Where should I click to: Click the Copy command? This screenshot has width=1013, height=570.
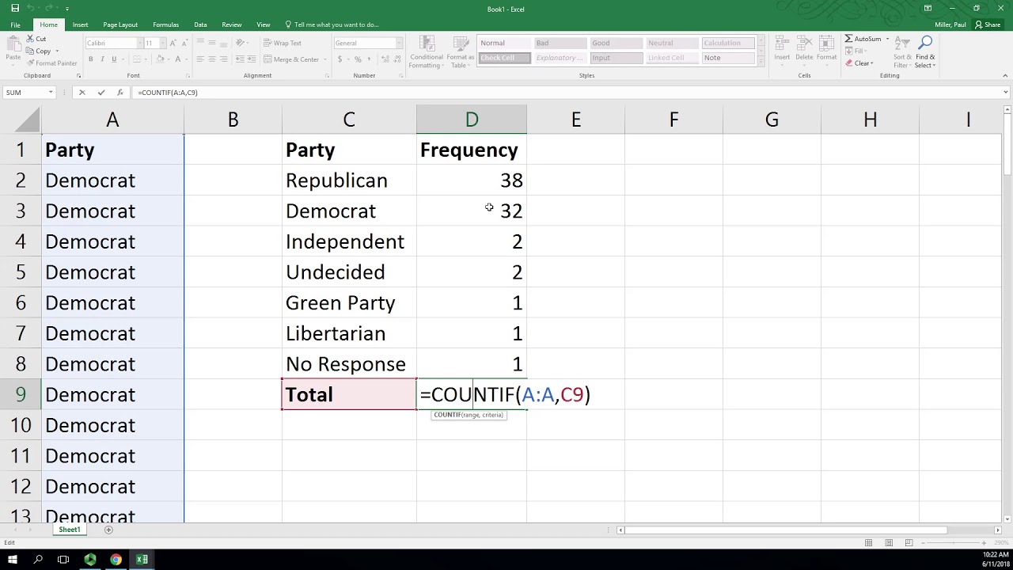click(x=38, y=51)
